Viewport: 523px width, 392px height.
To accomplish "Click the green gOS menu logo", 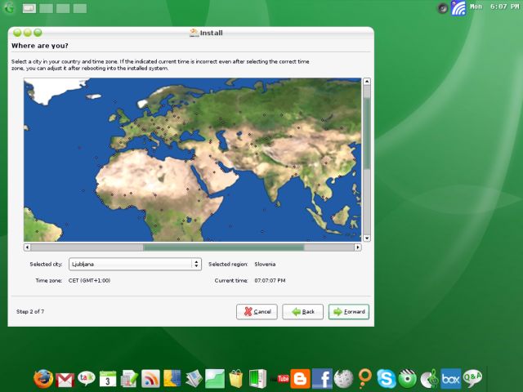I will coord(9,8).
